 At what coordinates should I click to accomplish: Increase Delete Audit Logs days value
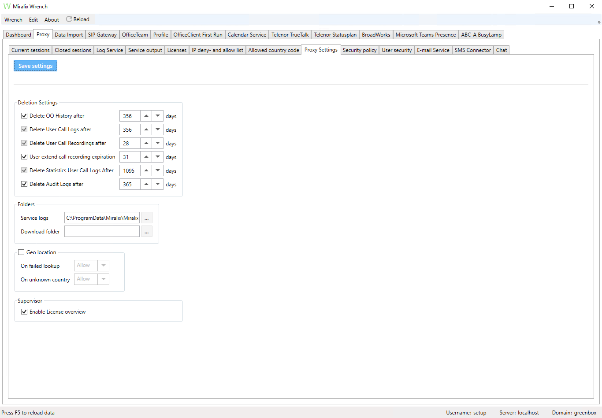click(x=146, y=184)
